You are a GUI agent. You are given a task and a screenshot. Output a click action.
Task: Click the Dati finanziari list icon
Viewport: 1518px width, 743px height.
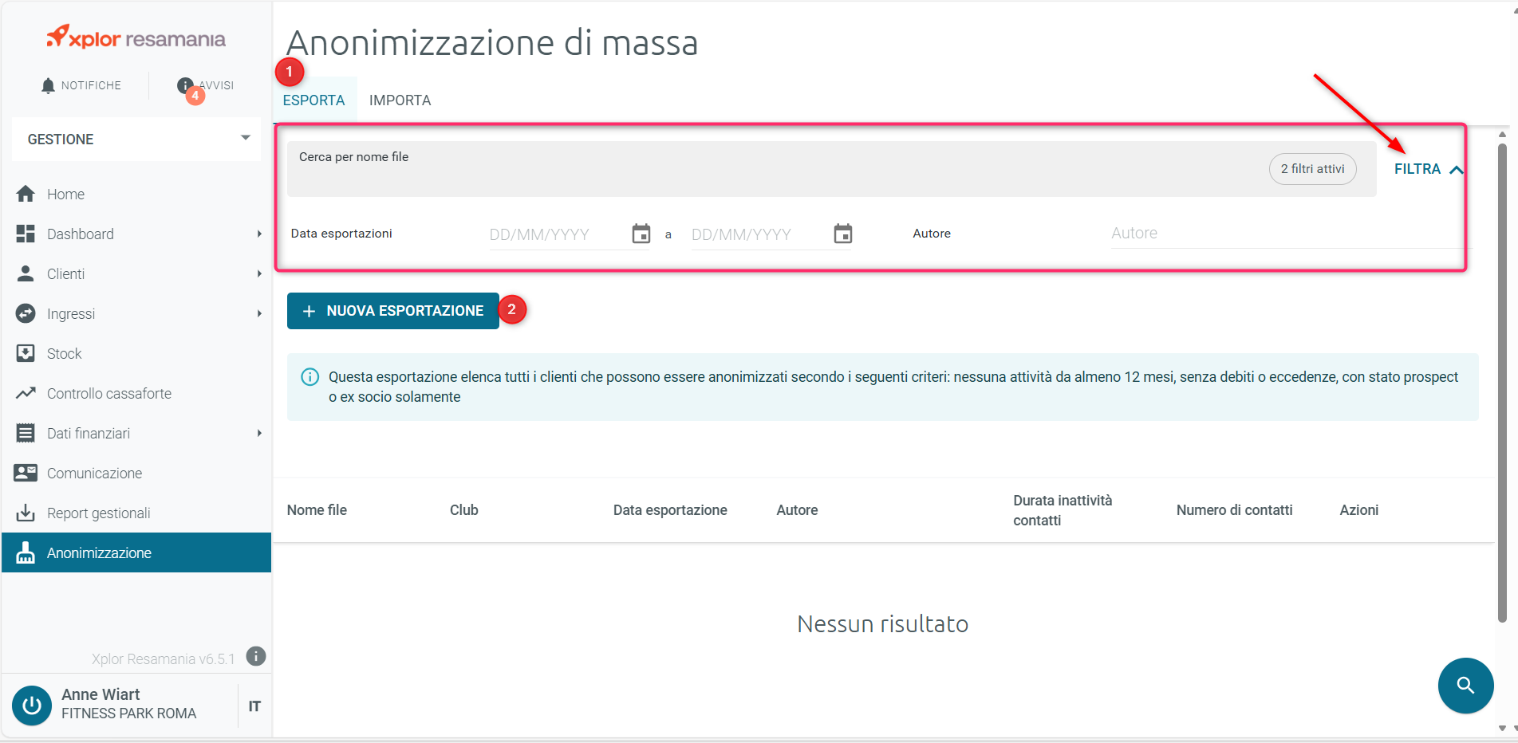point(26,433)
